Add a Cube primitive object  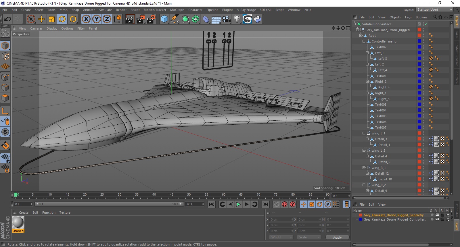click(x=164, y=19)
